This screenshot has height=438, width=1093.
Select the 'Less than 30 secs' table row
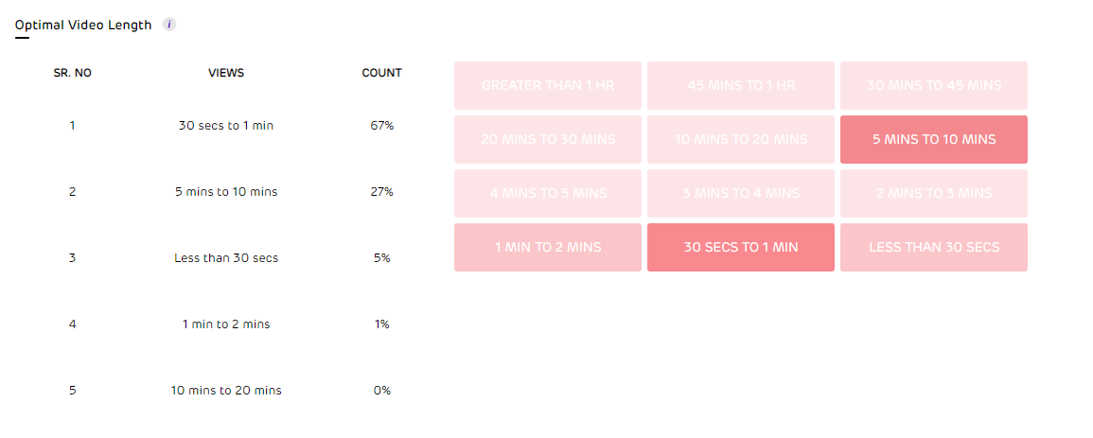(x=226, y=258)
